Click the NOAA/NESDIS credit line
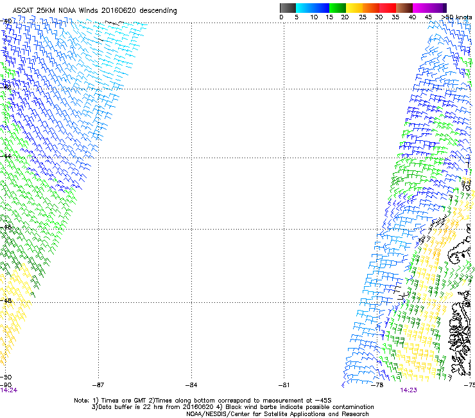Viewport: 475px width, 418px height. 277,414
